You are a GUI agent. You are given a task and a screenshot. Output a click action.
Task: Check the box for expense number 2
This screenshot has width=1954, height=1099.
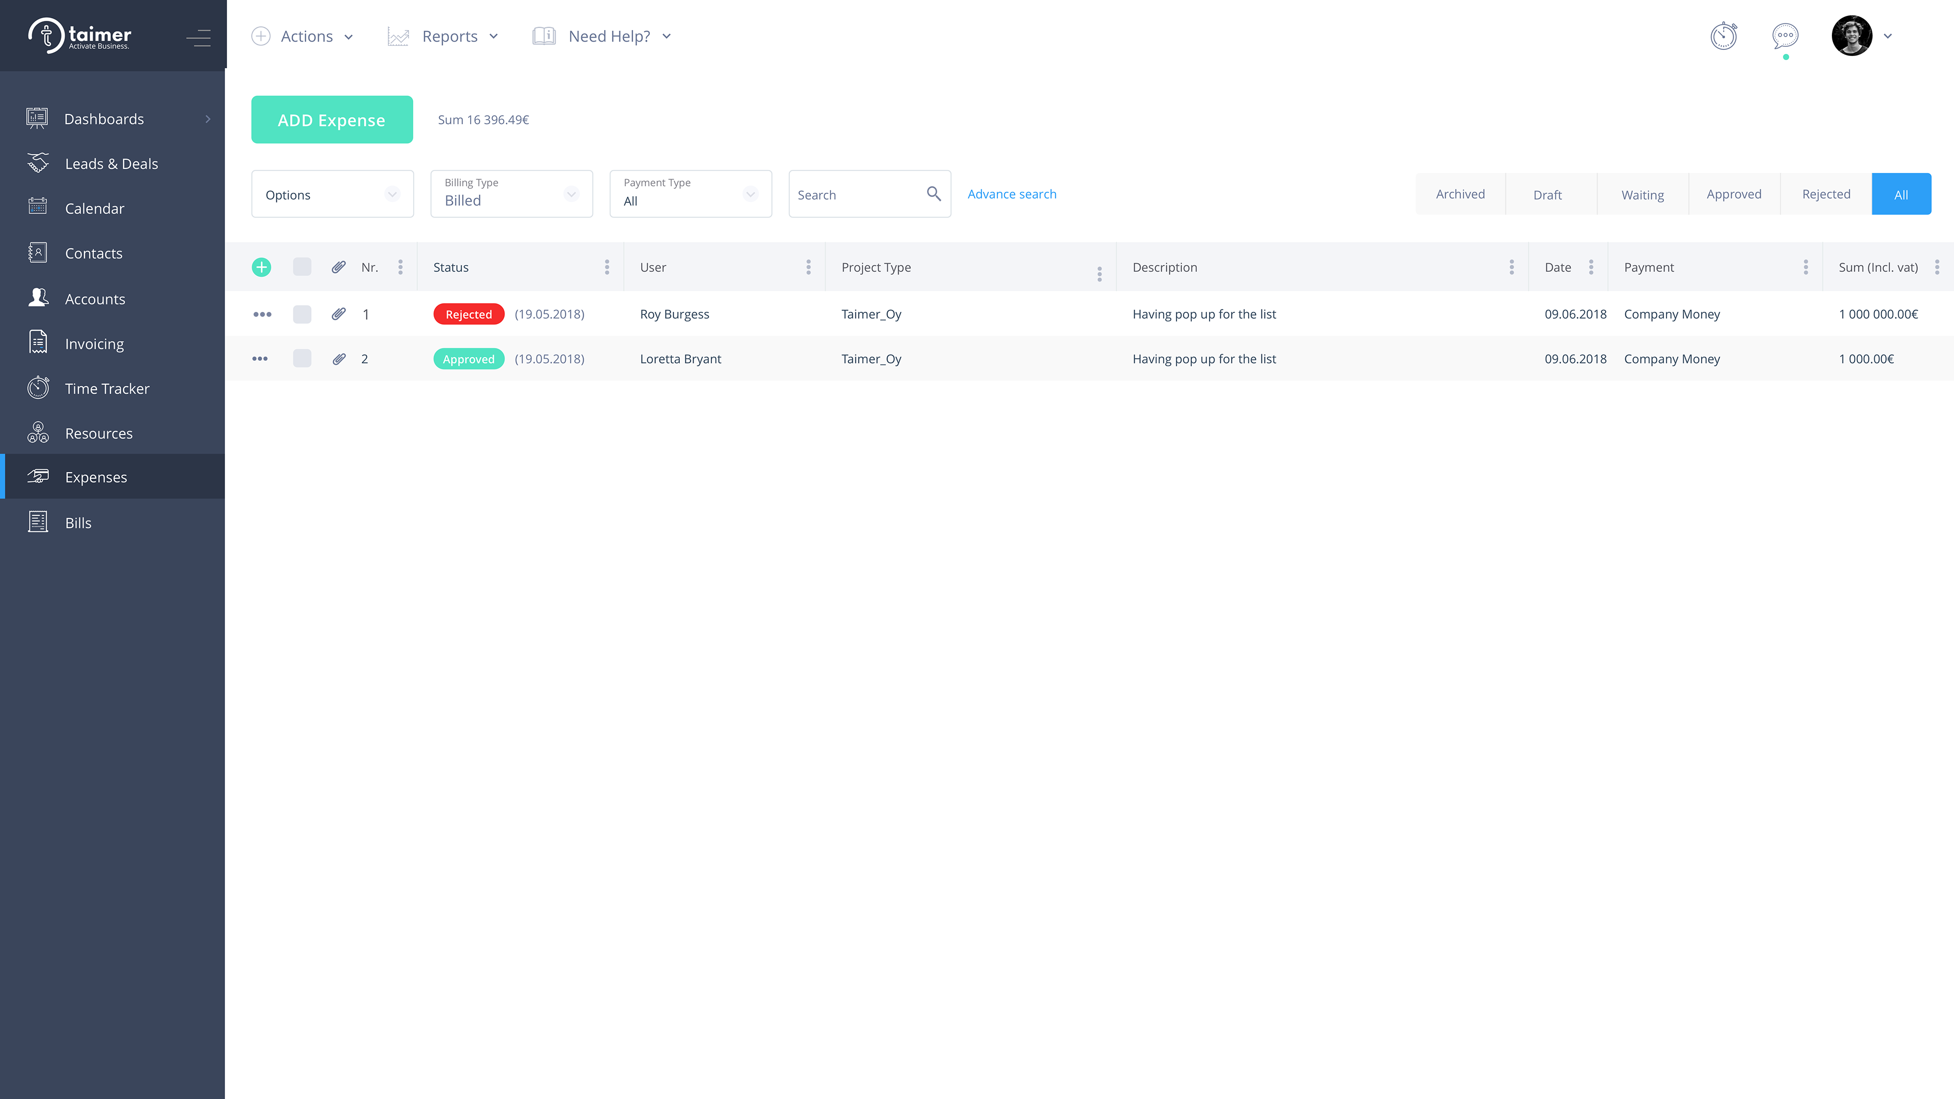point(302,359)
